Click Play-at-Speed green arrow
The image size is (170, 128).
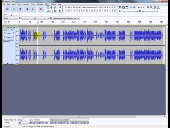pos(5,15)
